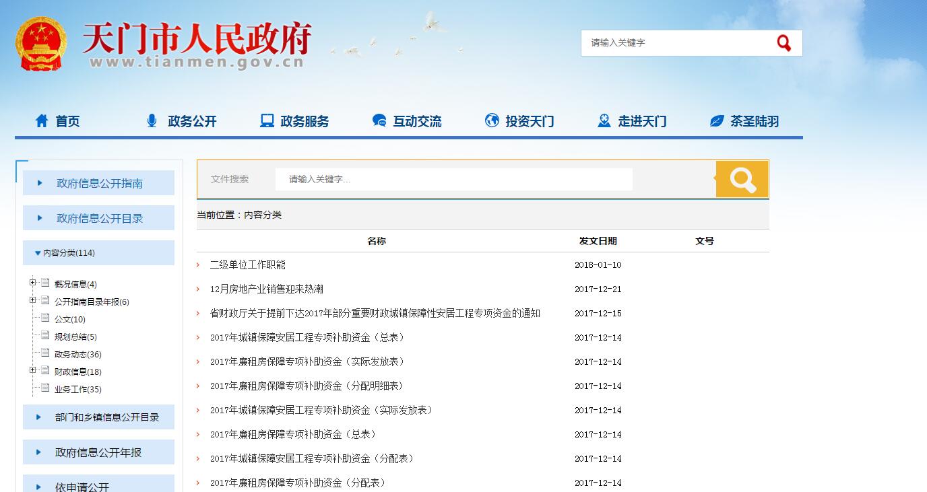Expand the 财政信息 tree node
The height and width of the screenshot is (492, 927).
(x=32, y=370)
